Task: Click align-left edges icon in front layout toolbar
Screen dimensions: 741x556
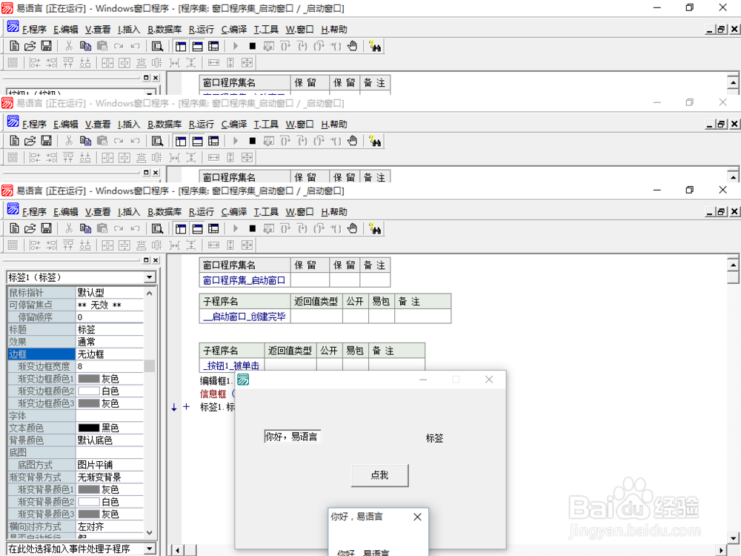Action: 35,245
